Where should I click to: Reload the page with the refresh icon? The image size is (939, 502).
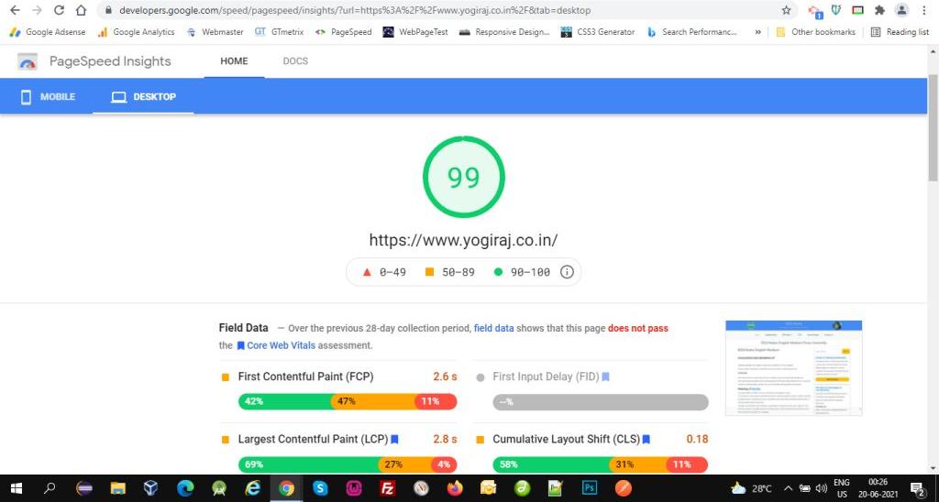tap(59, 10)
